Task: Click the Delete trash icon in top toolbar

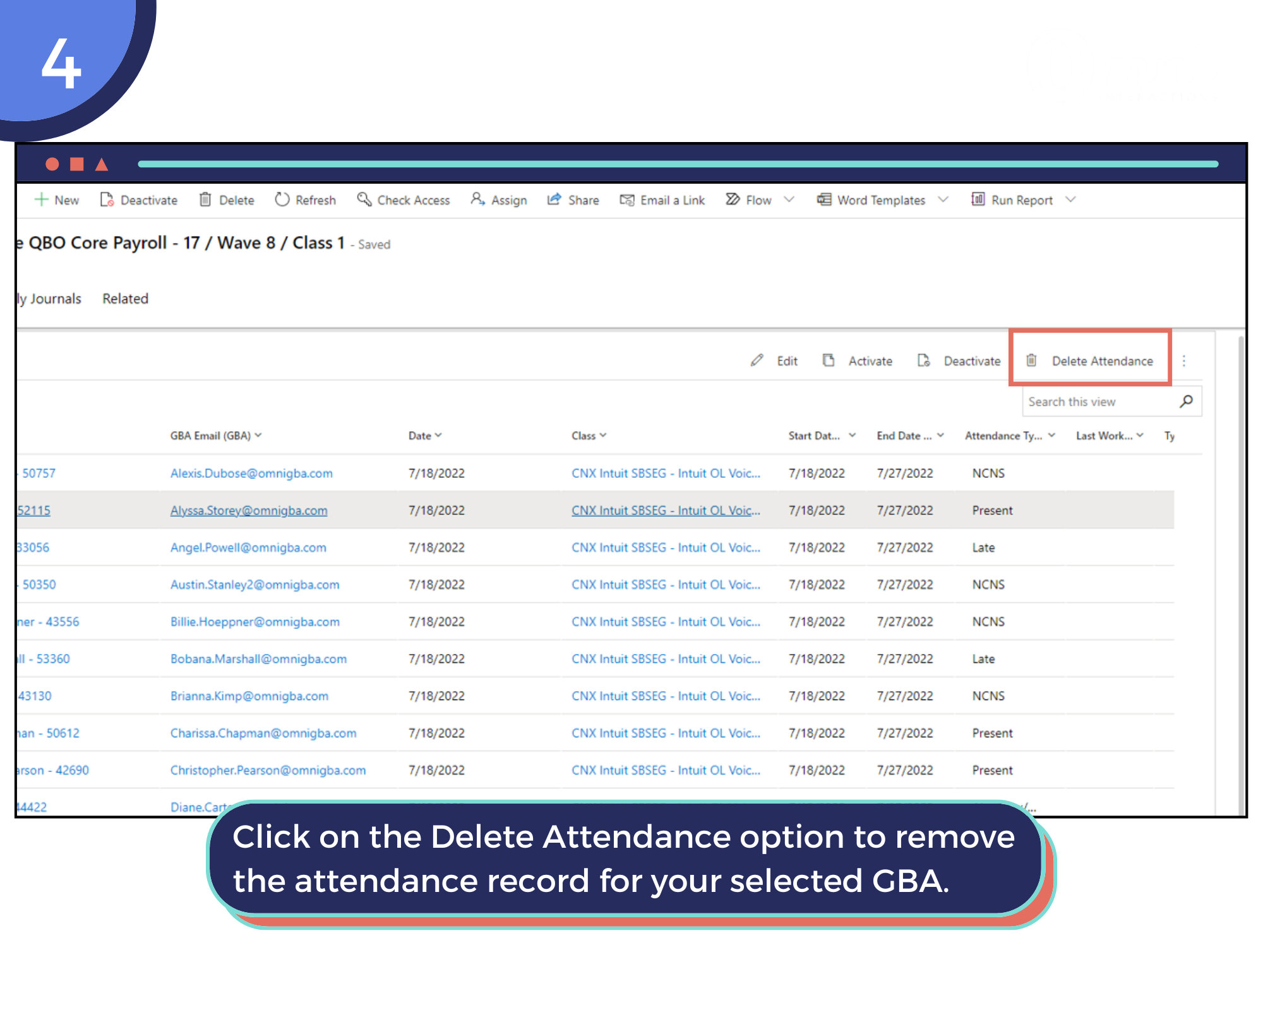Action: tap(205, 199)
